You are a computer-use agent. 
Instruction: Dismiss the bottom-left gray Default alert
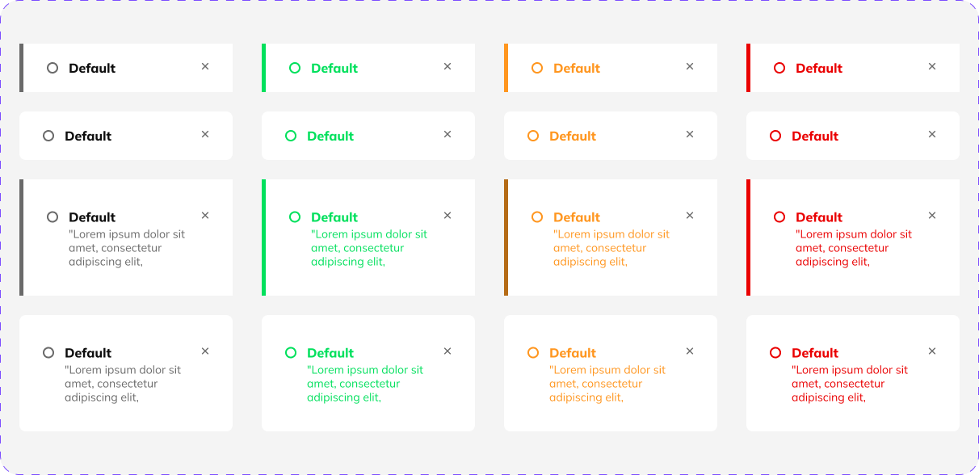205,351
